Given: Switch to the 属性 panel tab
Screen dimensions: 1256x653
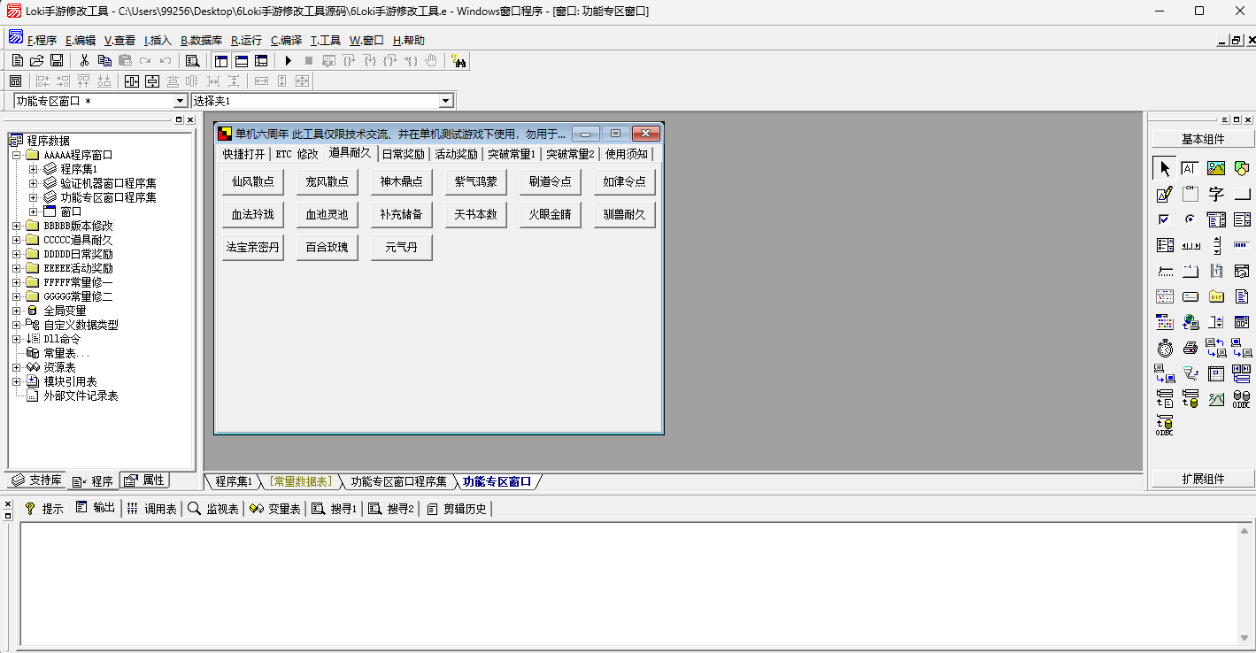Looking at the screenshot, I should [x=145, y=480].
